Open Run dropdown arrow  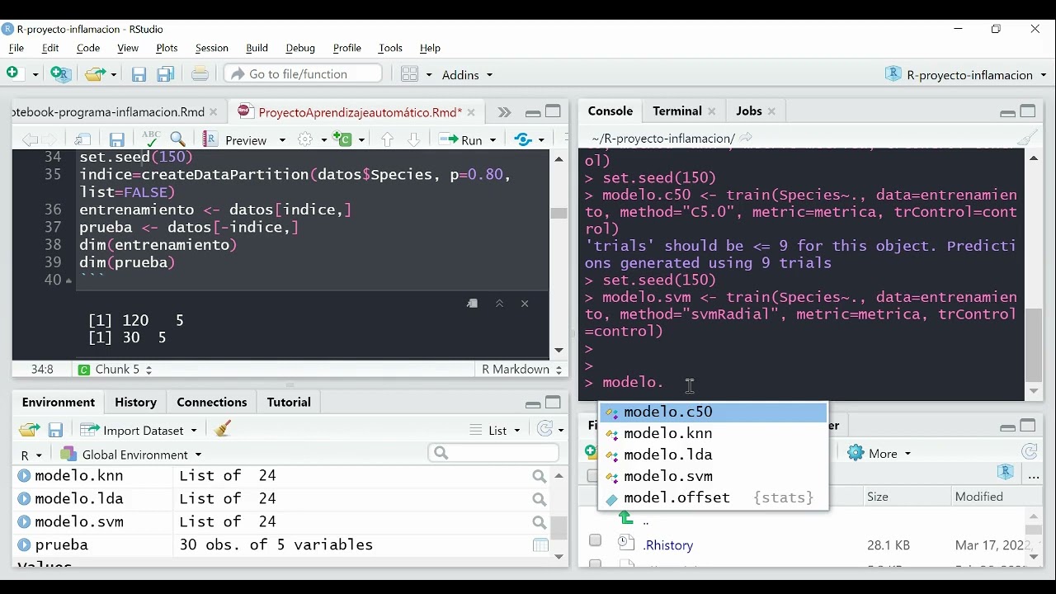493,140
